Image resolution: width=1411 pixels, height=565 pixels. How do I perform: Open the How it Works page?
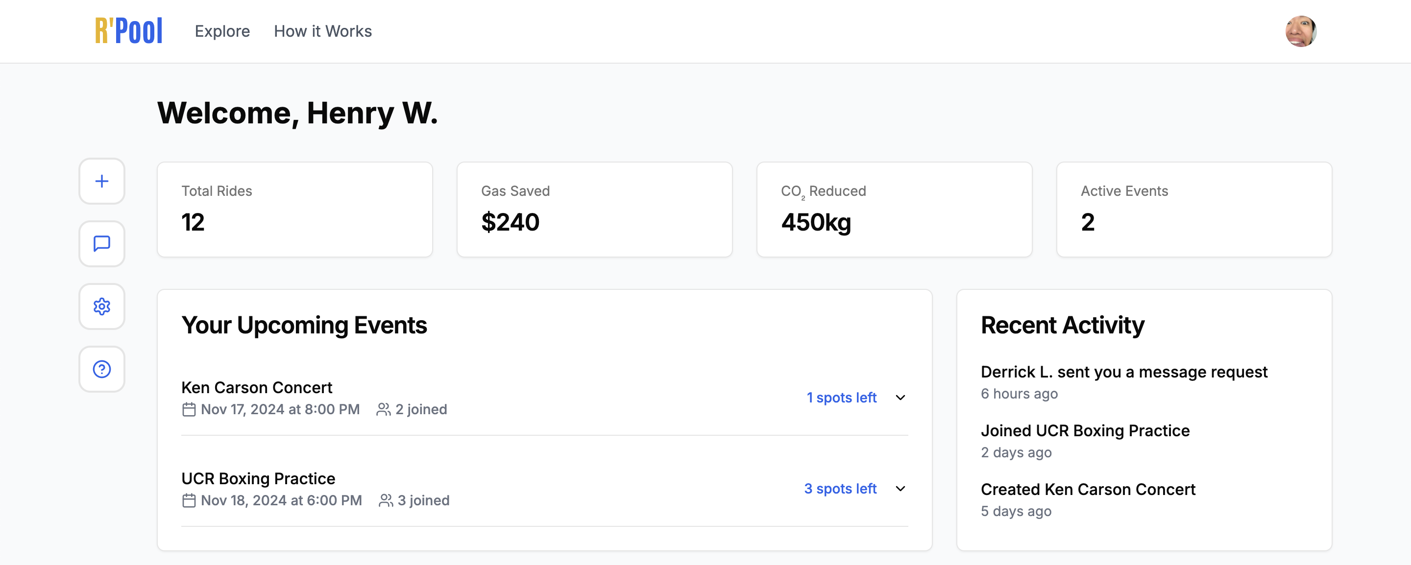tap(323, 31)
